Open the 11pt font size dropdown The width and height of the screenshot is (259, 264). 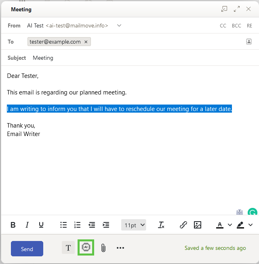pyautogui.click(x=134, y=225)
